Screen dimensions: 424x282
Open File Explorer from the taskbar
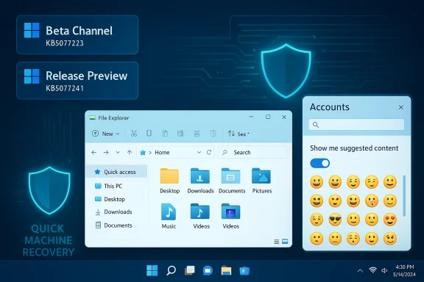point(226,270)
